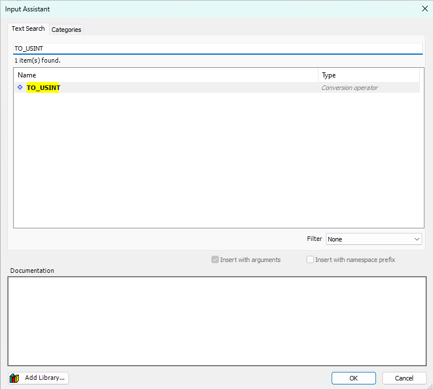This screenshot has height=389, width=433.
Task: Click the blue diamond icon beside TO_USINT
Action: pyautogui.click(x=20, y=88)
